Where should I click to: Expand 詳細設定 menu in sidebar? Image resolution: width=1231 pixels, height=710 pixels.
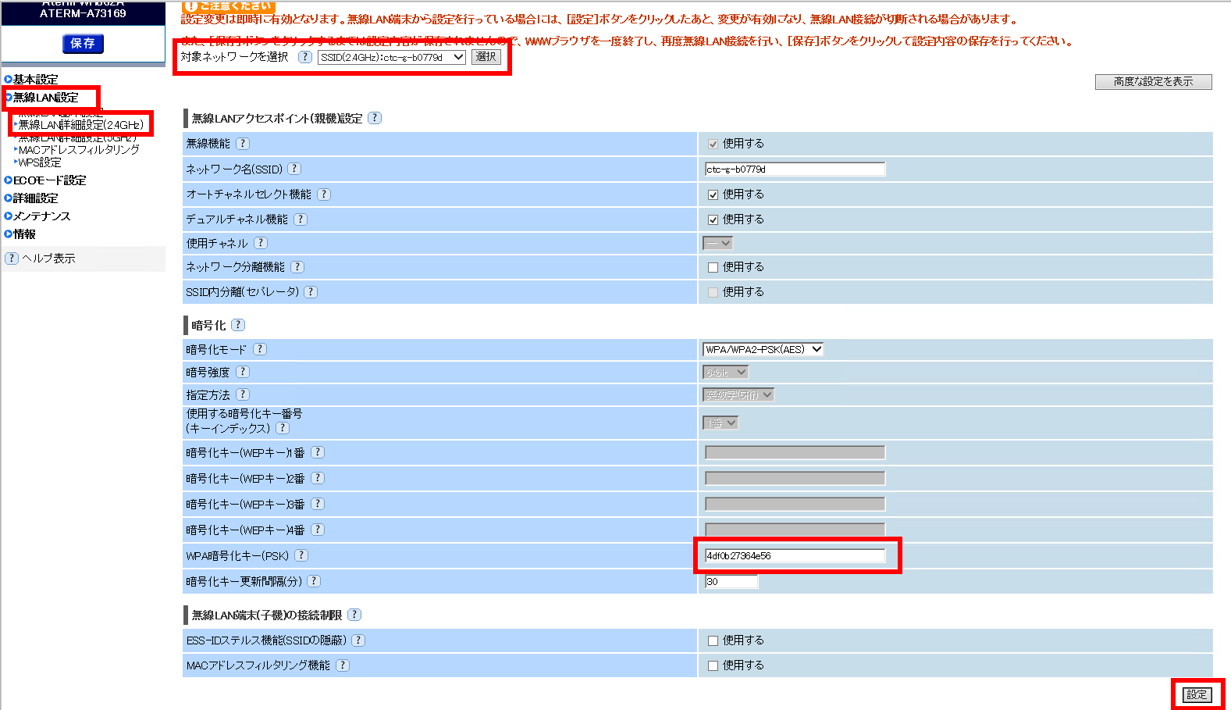point(36,198)
